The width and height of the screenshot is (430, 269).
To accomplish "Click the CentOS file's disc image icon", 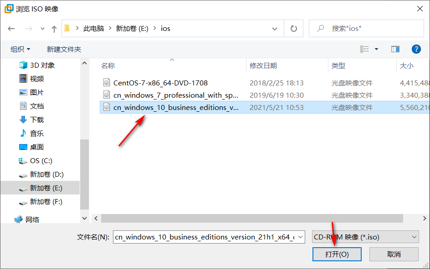I will (x=107, y=82).
